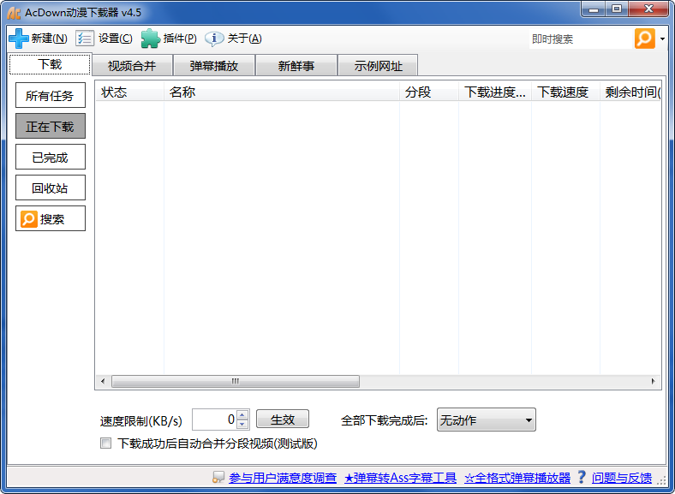Click the speed limit value field
This screenshot has width=675, height=494.
(214, 420)
